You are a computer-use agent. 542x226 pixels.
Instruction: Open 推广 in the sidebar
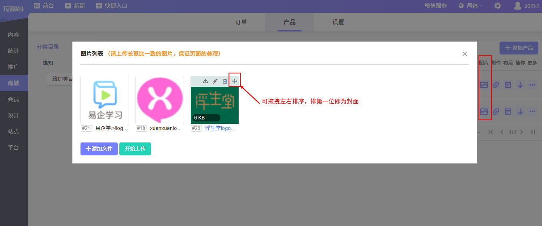tap(14, 67)
